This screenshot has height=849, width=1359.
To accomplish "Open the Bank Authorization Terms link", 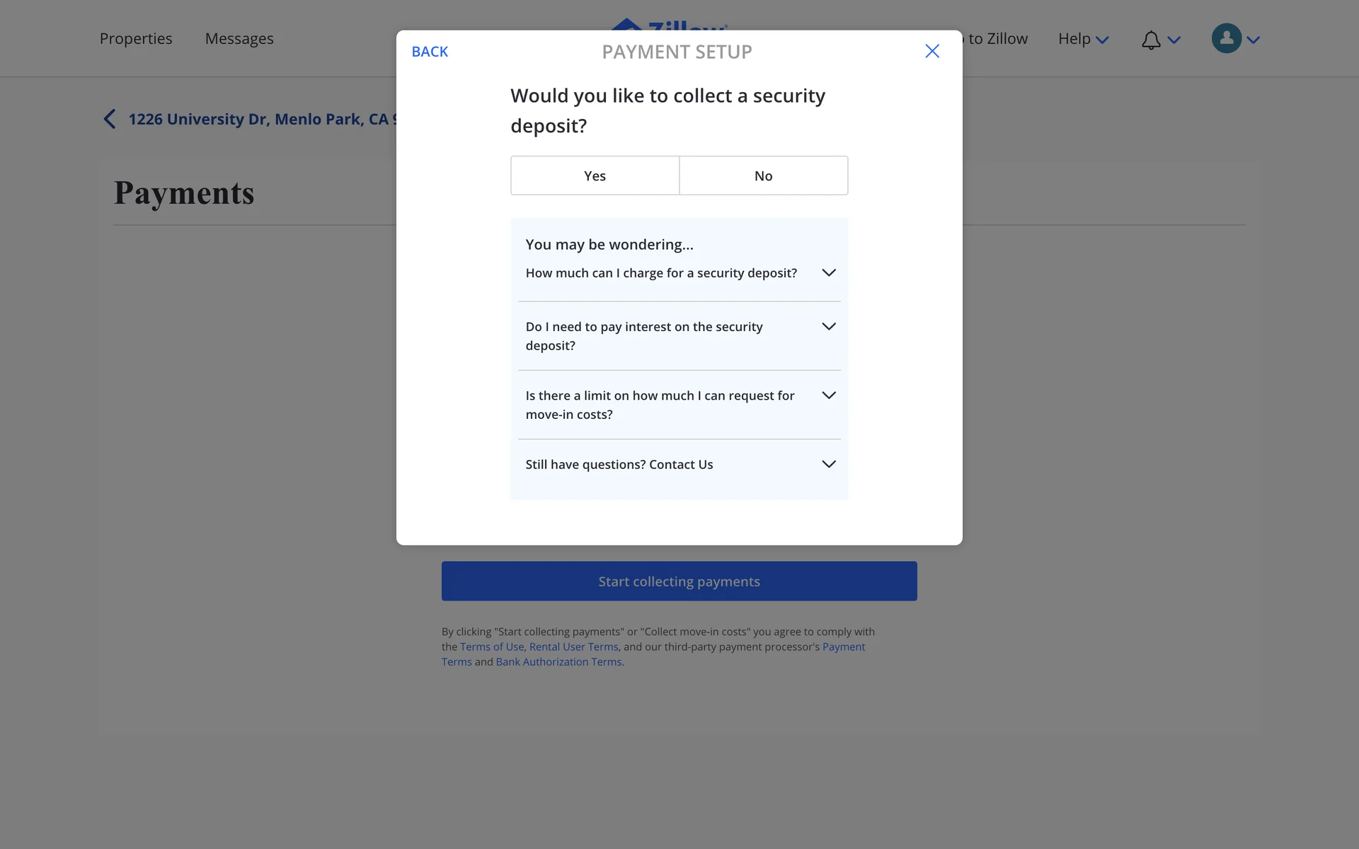I will [x=558, y=662].
